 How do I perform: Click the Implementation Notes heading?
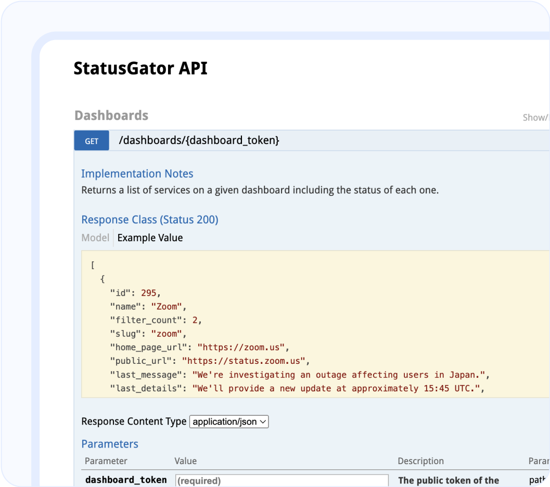pos(137,174)
